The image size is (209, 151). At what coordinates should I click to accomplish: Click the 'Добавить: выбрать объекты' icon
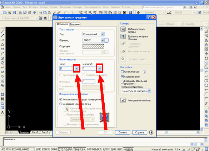pos(123,37)
